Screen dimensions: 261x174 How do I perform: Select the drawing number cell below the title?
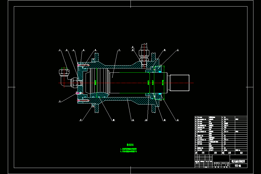pyautogui.click(x=238, y=166)
